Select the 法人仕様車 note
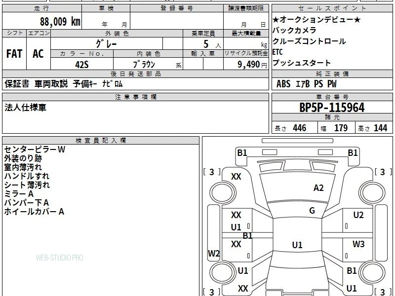This screenshot has width=395, height=296. [26, 108]
